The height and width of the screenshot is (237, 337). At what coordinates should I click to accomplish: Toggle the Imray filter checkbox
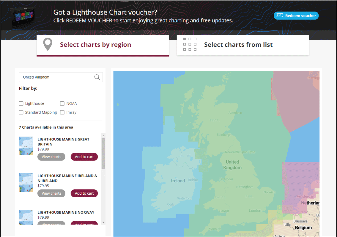pos(62,112)
